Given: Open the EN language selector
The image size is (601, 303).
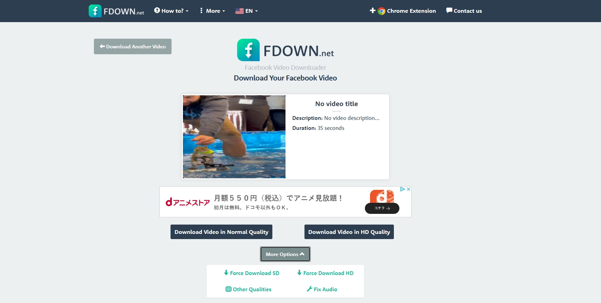Looking at the screenshot, I should pyautogui.click(x=246, y=11).
